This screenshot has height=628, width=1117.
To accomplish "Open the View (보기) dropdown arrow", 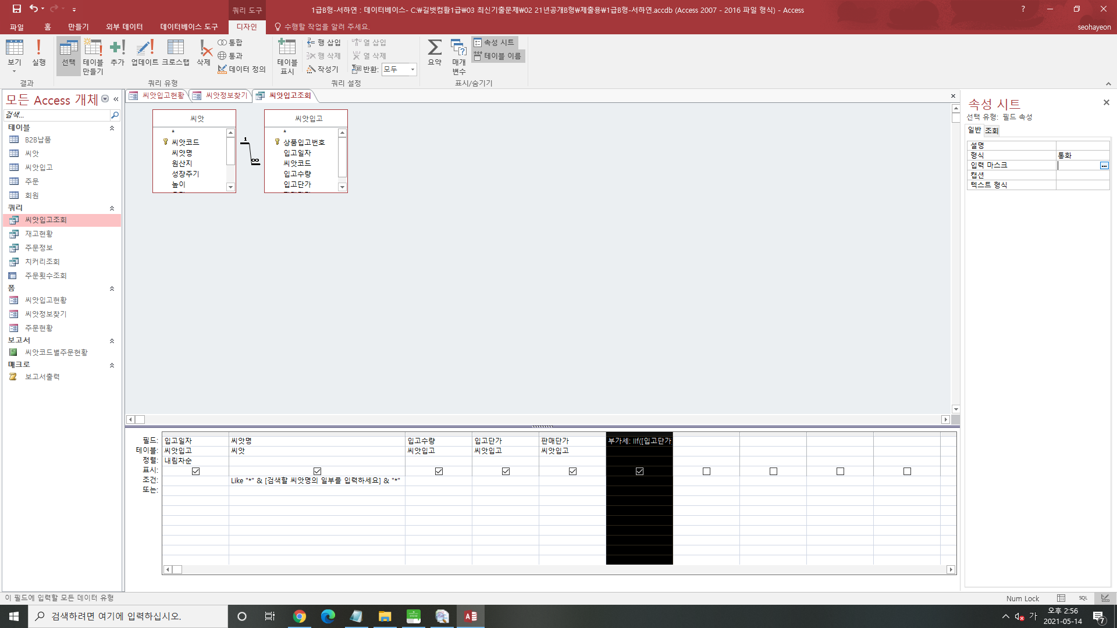I will point(14,72).
